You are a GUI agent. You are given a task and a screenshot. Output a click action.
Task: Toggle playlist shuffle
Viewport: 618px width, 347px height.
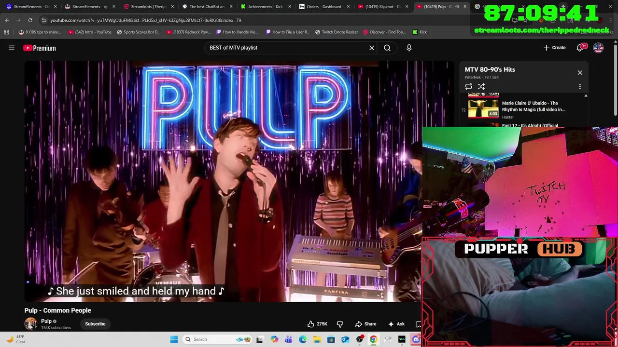(481, 86)
